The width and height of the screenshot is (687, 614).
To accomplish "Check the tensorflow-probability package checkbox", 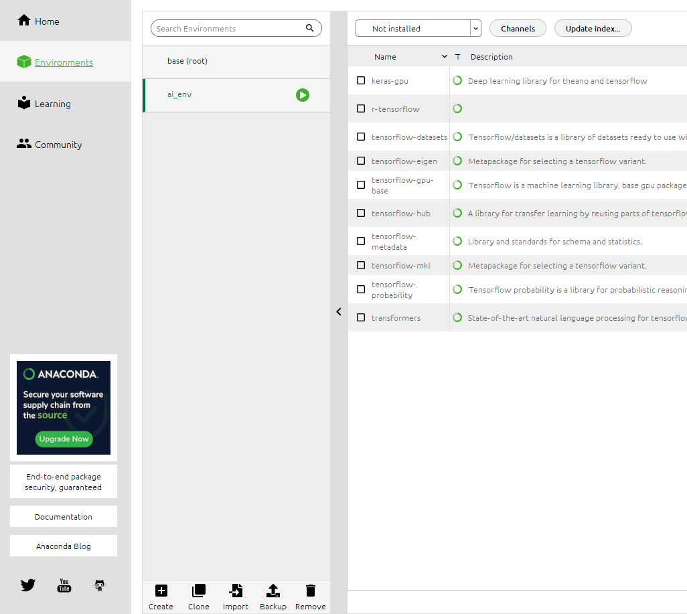I will click(x=361, y=289).
